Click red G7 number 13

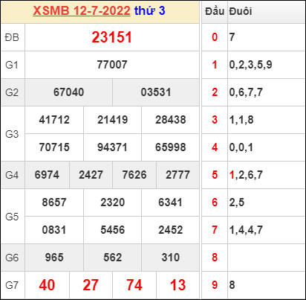tap(178, 285)
